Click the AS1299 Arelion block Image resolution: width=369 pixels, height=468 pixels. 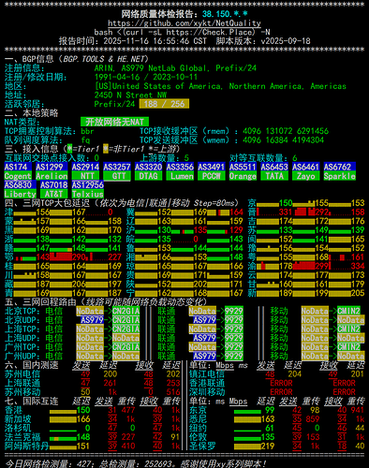coord(52,171)
